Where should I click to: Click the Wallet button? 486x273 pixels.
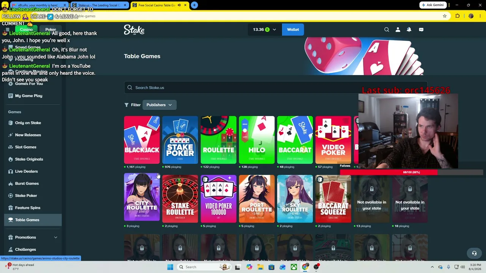[293, 30]
